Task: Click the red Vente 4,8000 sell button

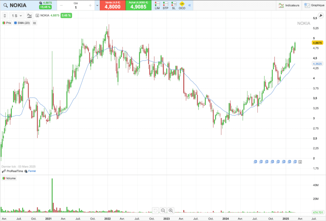Action: 113,5
